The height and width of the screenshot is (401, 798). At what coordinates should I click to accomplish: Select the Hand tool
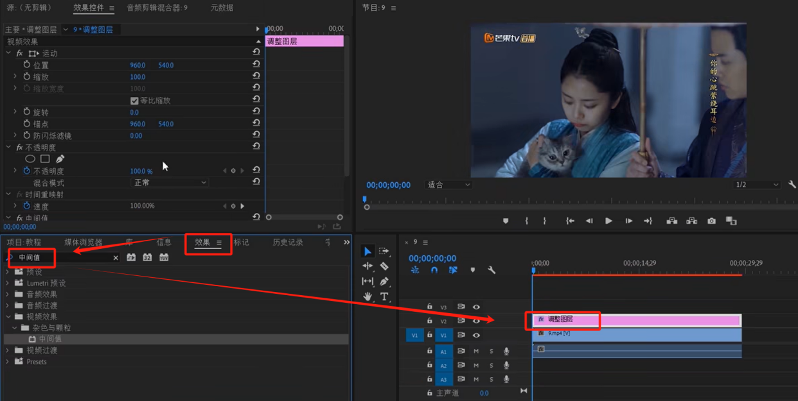tap(368, 296)
